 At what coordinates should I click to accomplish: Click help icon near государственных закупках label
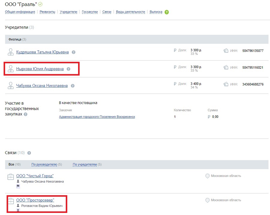coord(26,114)
